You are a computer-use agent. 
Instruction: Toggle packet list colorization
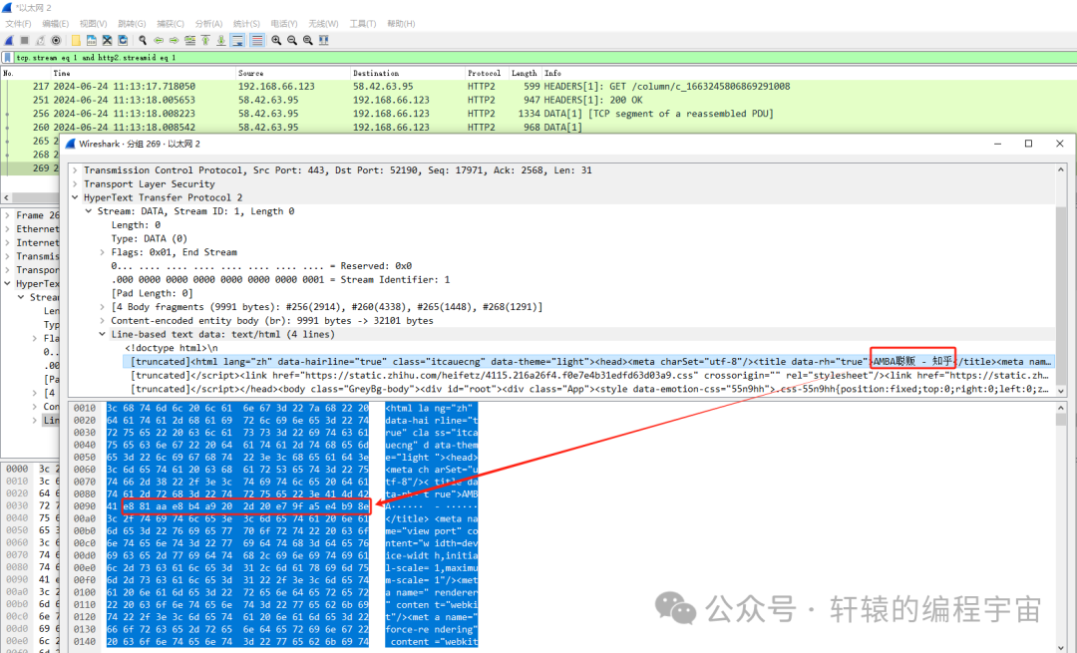(257, 41)
